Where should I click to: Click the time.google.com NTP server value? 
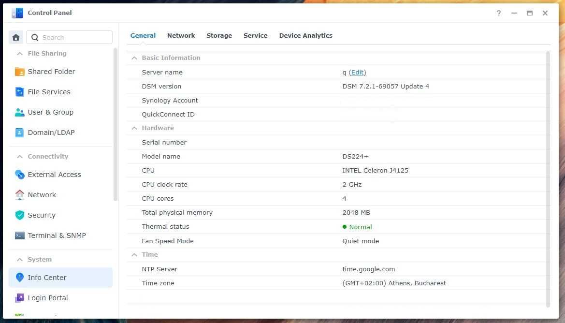coord(368,269)
